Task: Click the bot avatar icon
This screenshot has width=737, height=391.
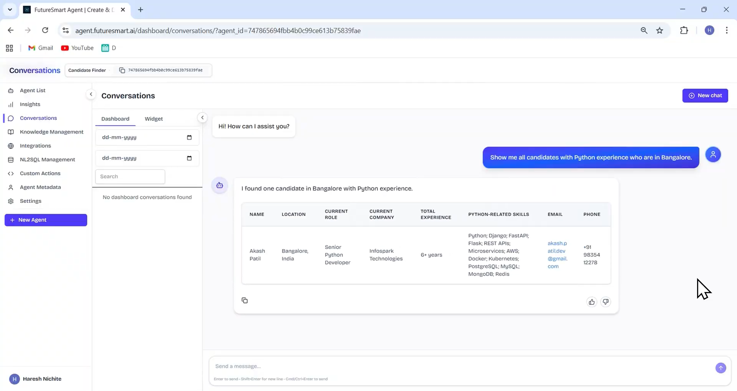Action: [220, 186]
